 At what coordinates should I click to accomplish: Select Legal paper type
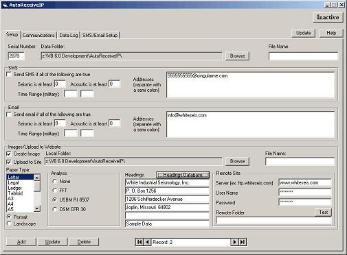tap(20, 182)
